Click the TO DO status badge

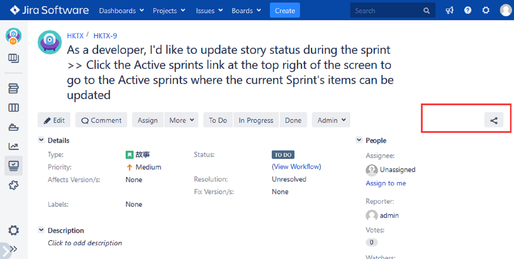[283, 155]
